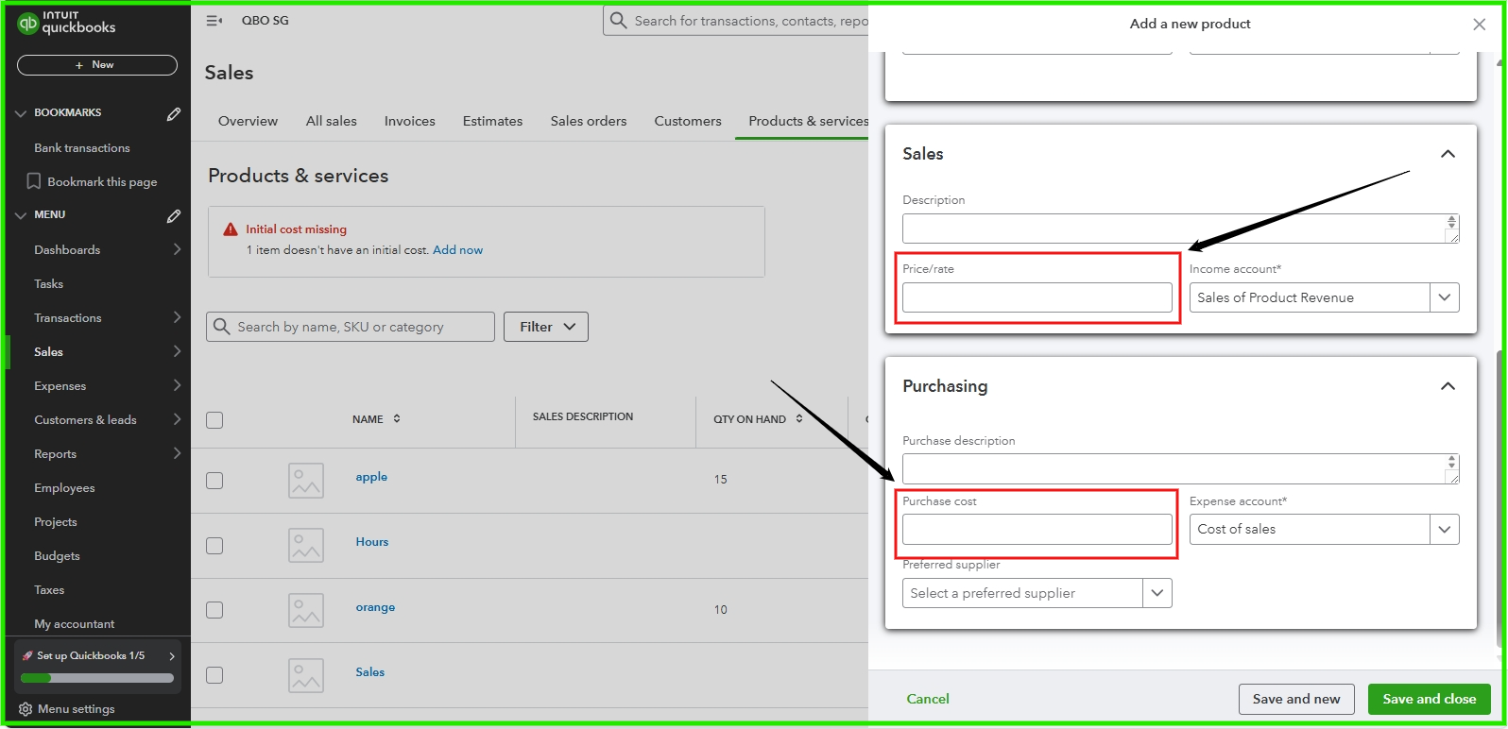Viewport: 1508px width, 729px height.
Task: Expand the Preferred supplier dropdown
Action: tap(1157, 593)
